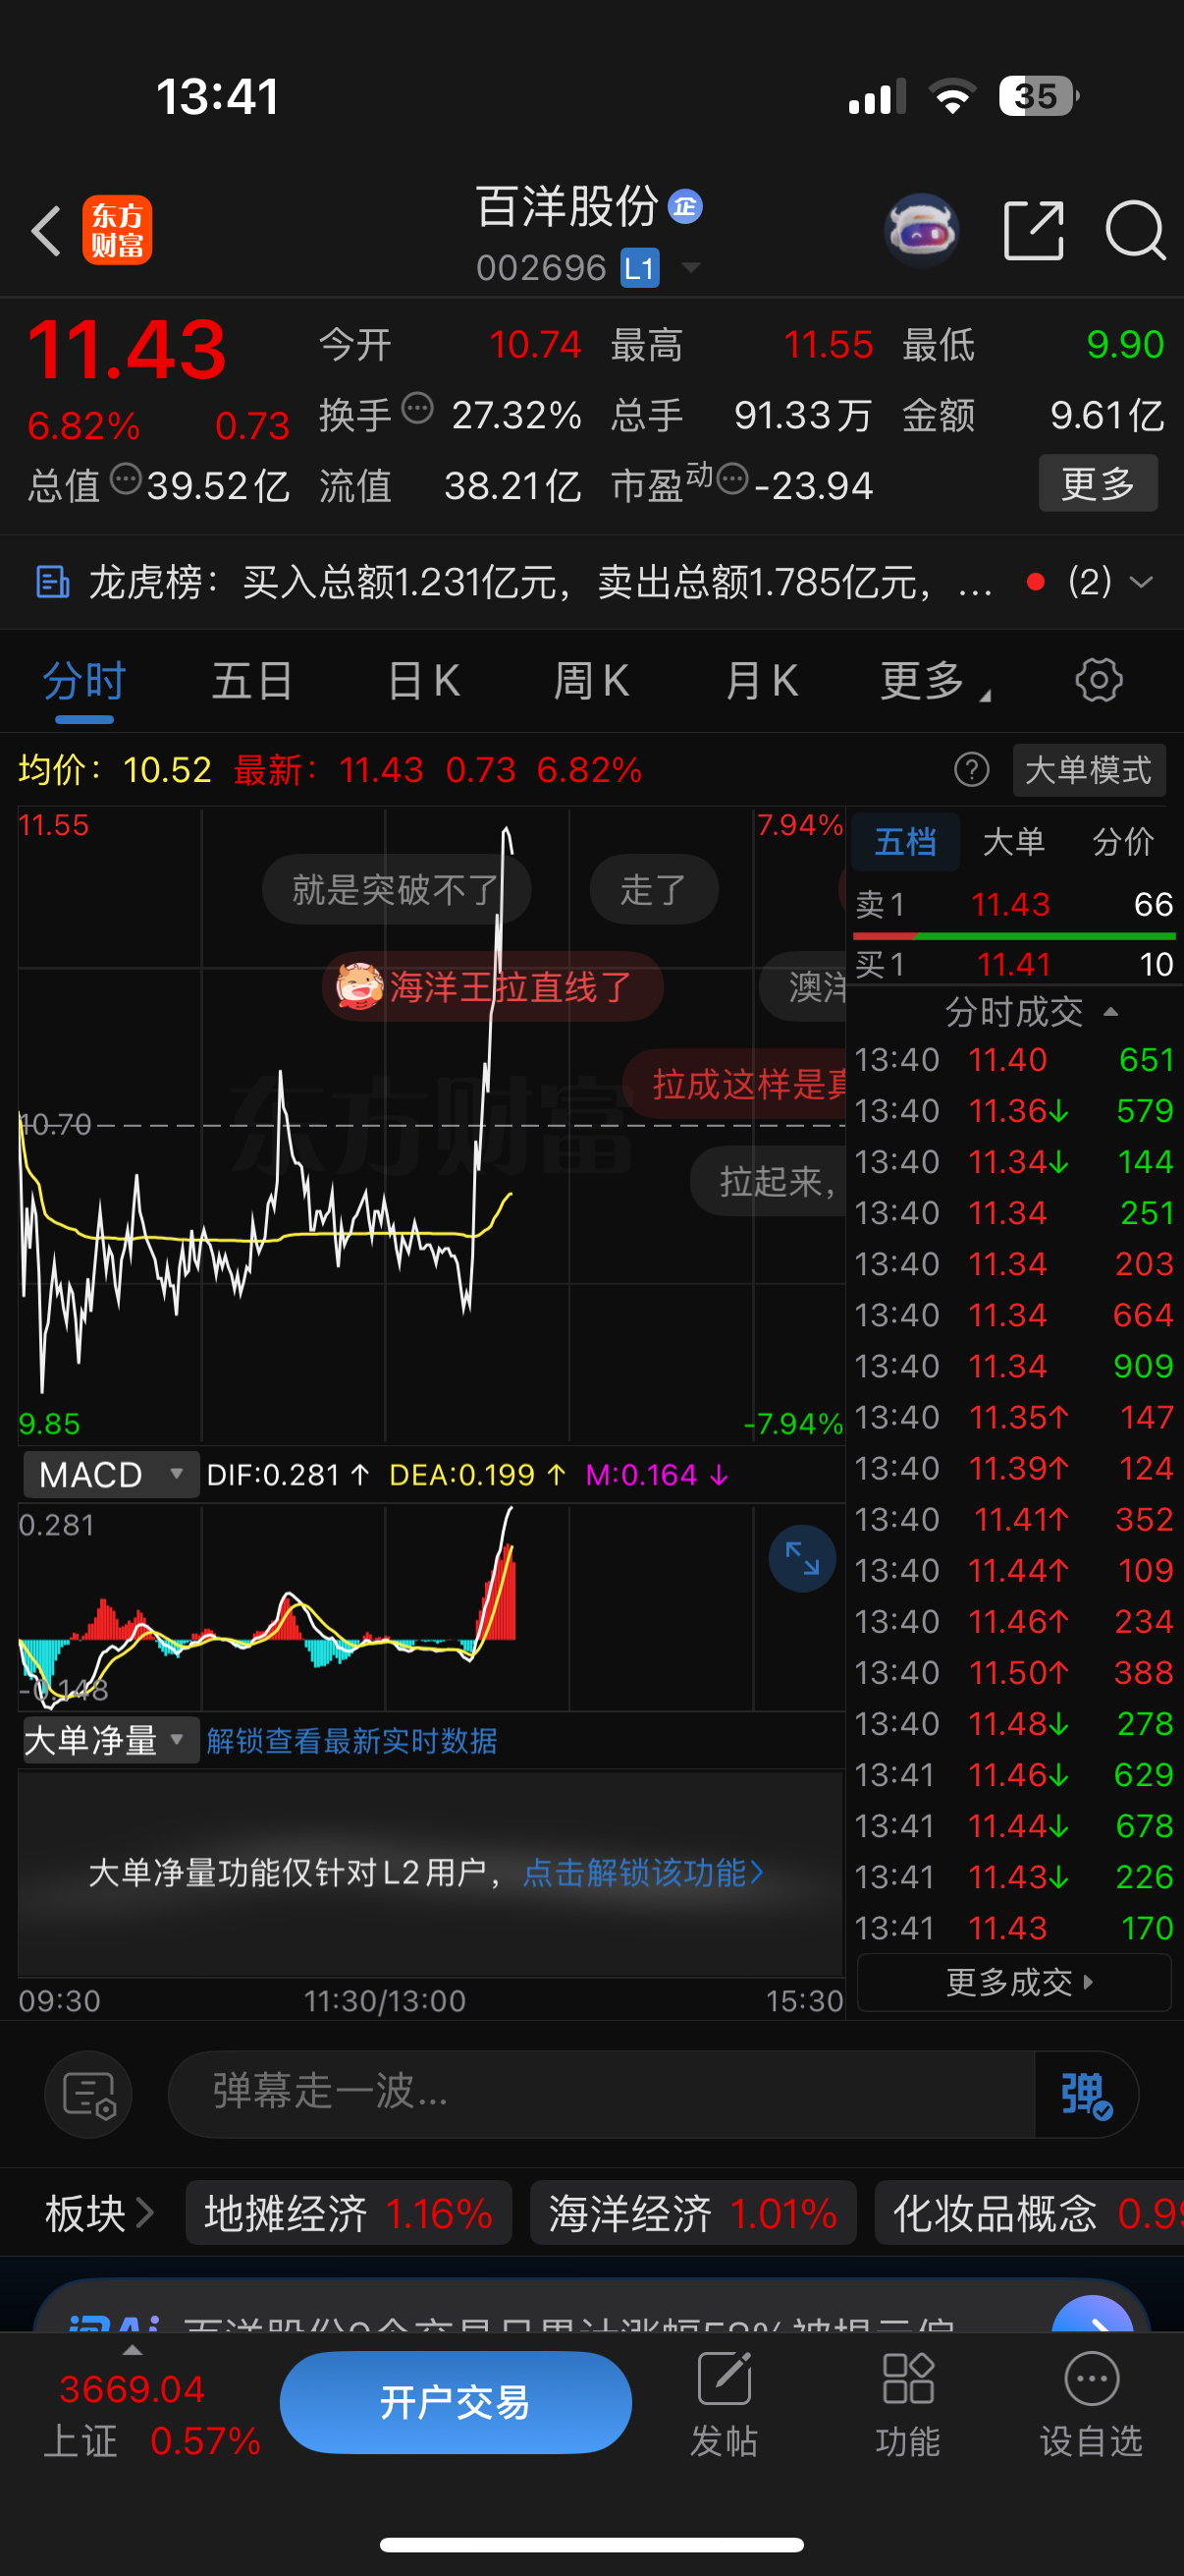
Task: Focus the 弹幕走一波 input field
Action: click(602, 2092)
